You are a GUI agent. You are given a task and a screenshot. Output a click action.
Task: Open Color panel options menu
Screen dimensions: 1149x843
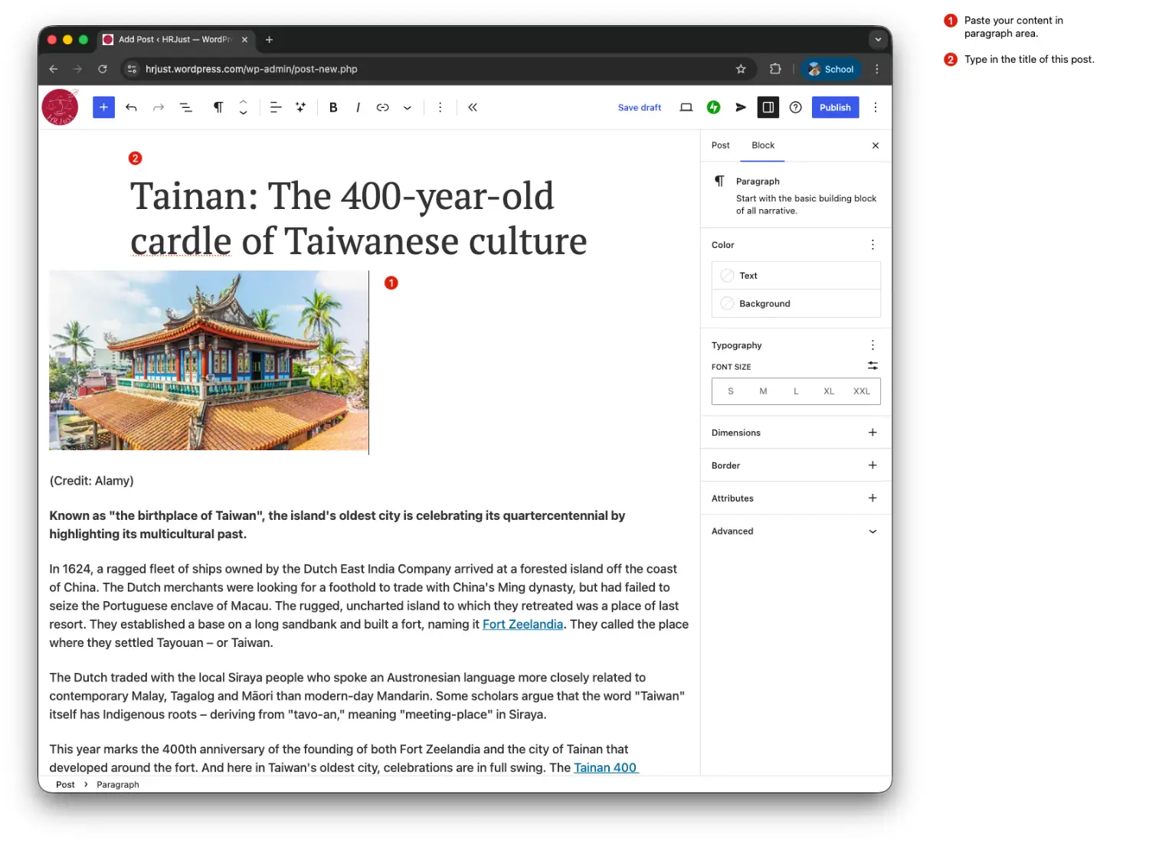[872, 244]
